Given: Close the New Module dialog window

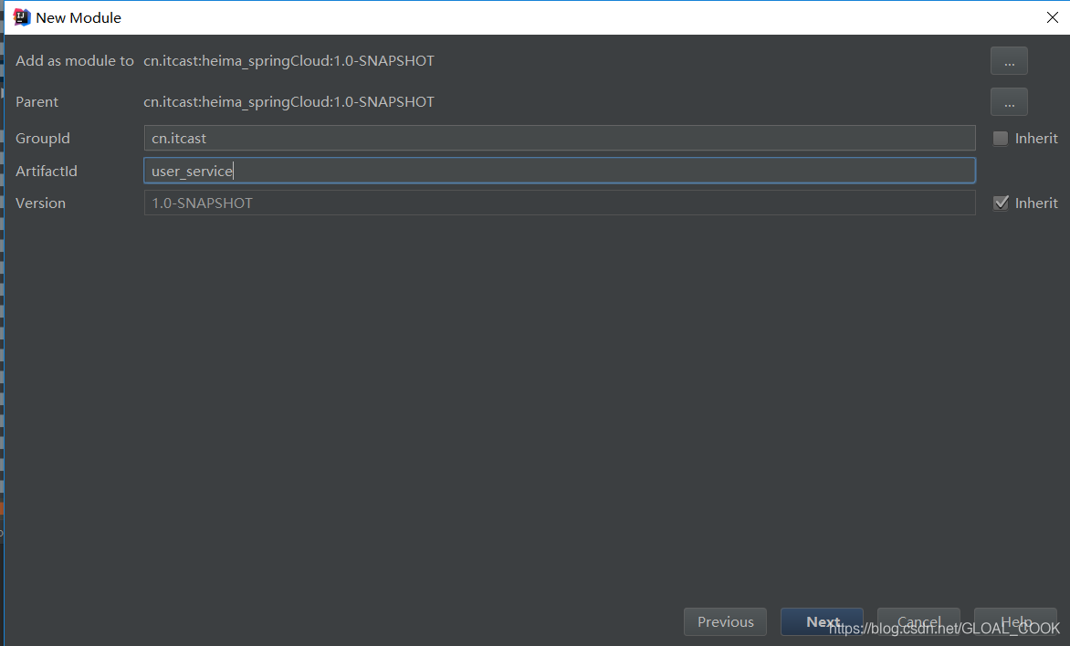Looking at the screenshot, I should coord(1053,17).
